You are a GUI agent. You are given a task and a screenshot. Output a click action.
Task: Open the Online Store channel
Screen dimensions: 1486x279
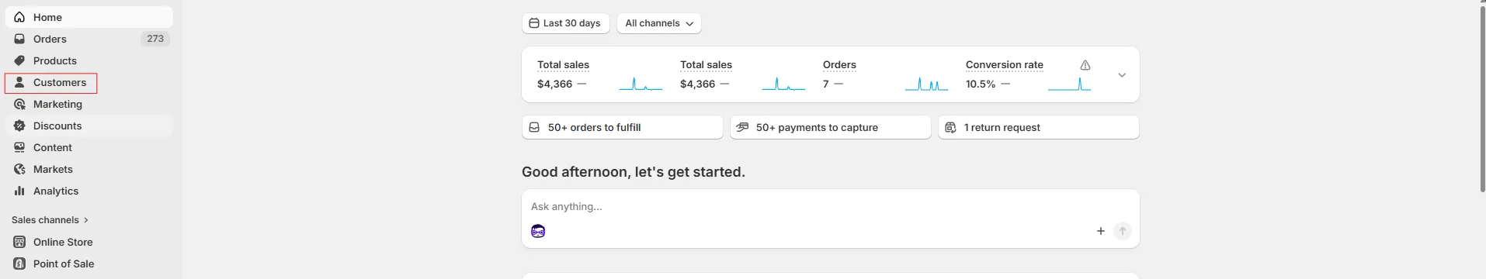click(x=89, y=242)
